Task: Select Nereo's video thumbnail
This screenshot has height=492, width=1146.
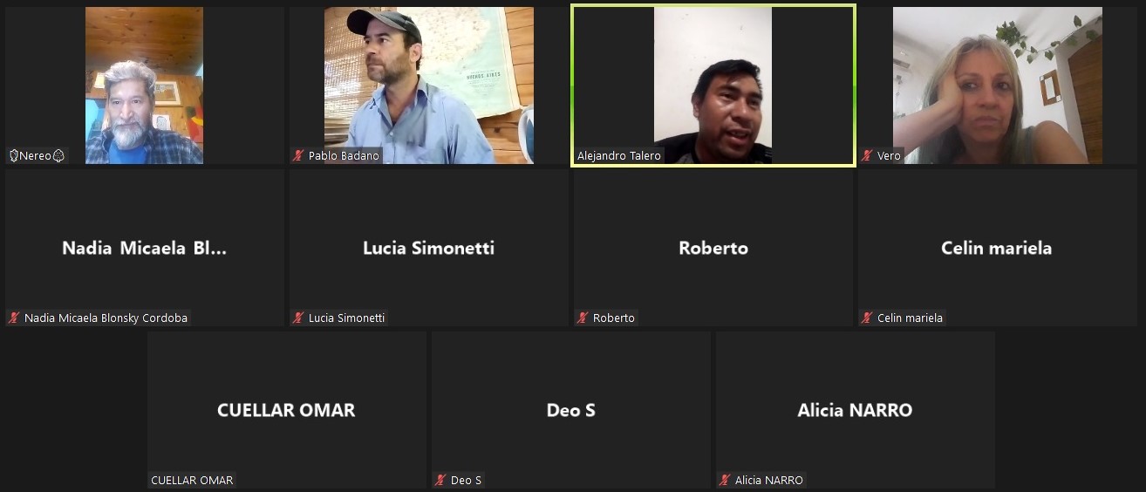Action: tap(145, 85)
